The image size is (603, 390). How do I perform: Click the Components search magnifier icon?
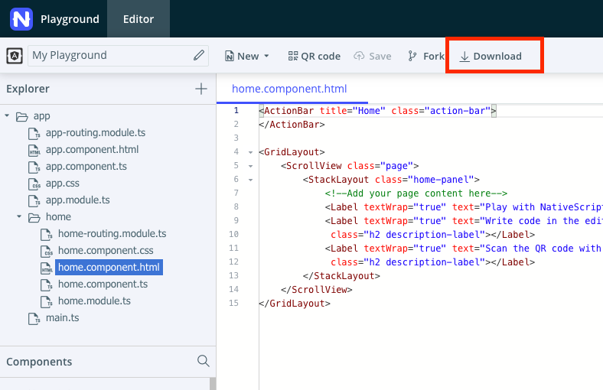[x=203, y=361]
